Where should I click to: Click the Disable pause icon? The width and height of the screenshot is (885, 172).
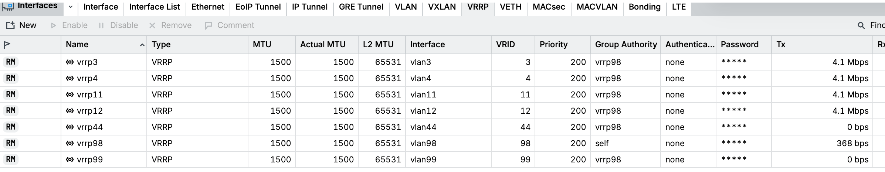tap(101, 25)
